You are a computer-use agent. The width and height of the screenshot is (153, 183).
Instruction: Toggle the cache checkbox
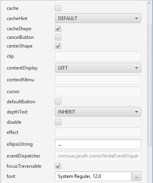[58, 8]
